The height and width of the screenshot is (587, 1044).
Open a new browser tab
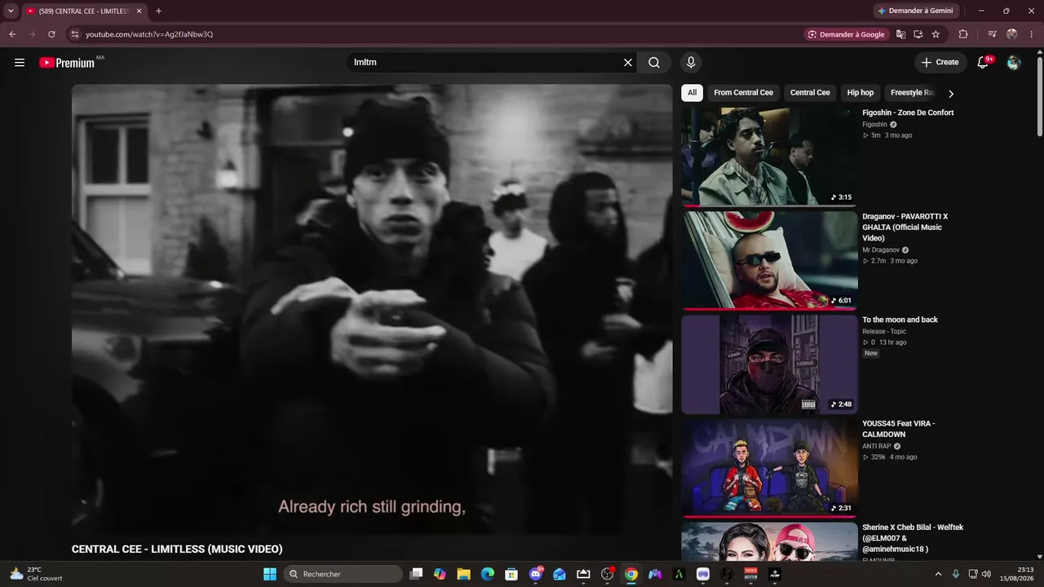158,11
